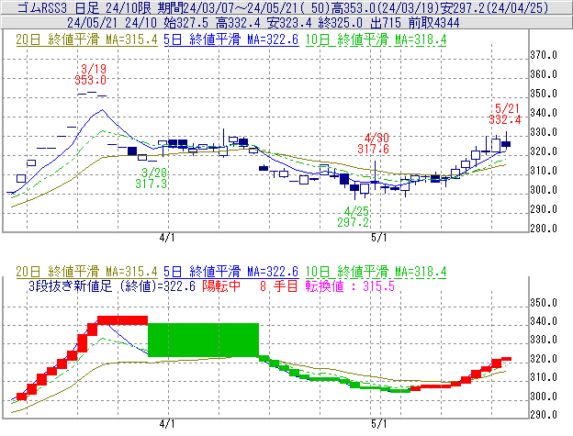Click the 5/1 date label on lower chart
The image size is (573, 436).
coord(378,424)
